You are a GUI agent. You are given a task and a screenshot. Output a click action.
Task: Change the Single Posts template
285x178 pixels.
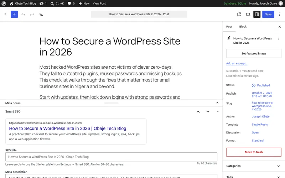(x=260, y=124)
